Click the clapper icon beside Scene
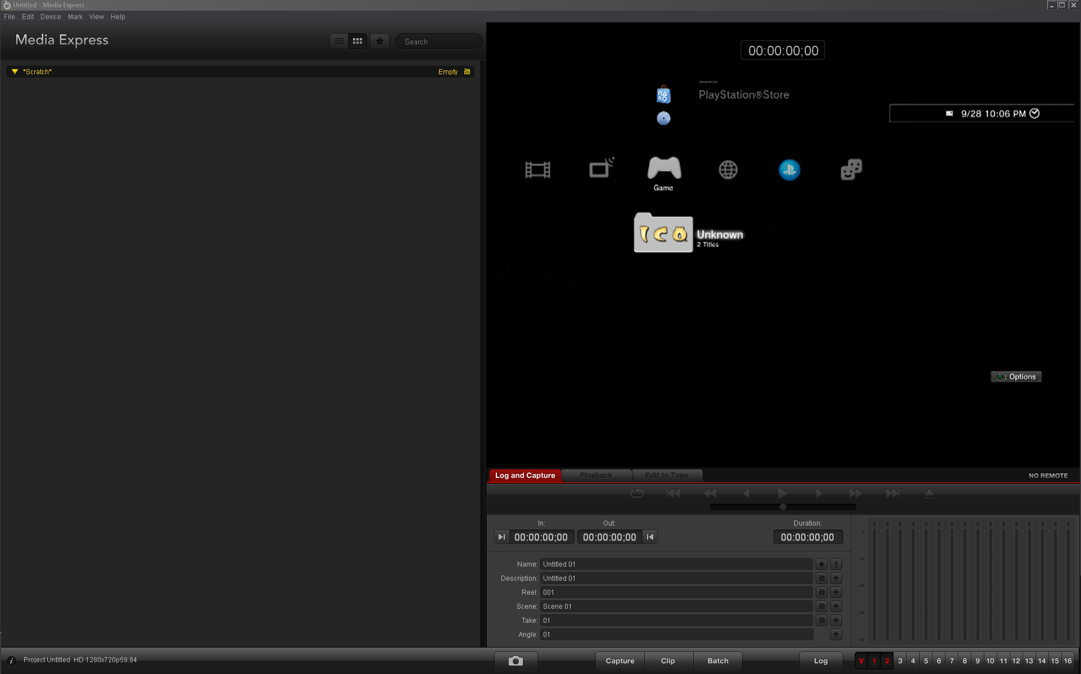 822,607
